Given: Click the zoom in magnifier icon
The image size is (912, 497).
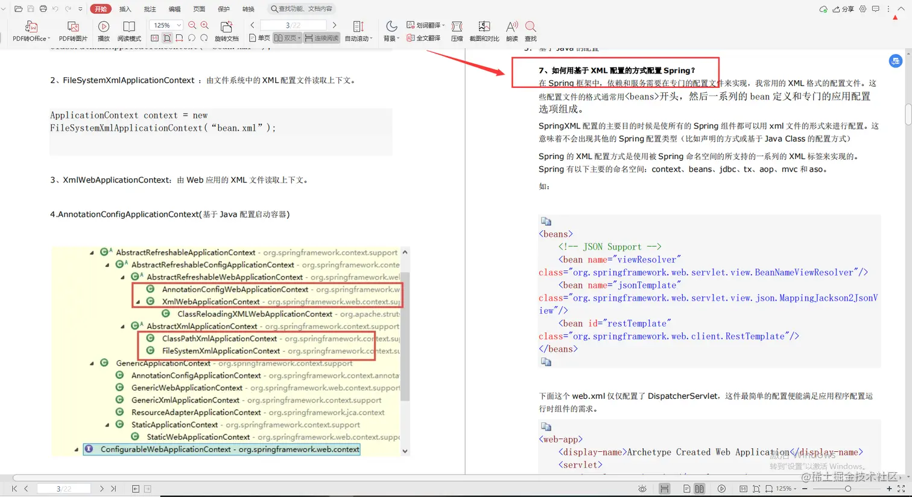Looking at the screenshot, I should coord(204,25).
